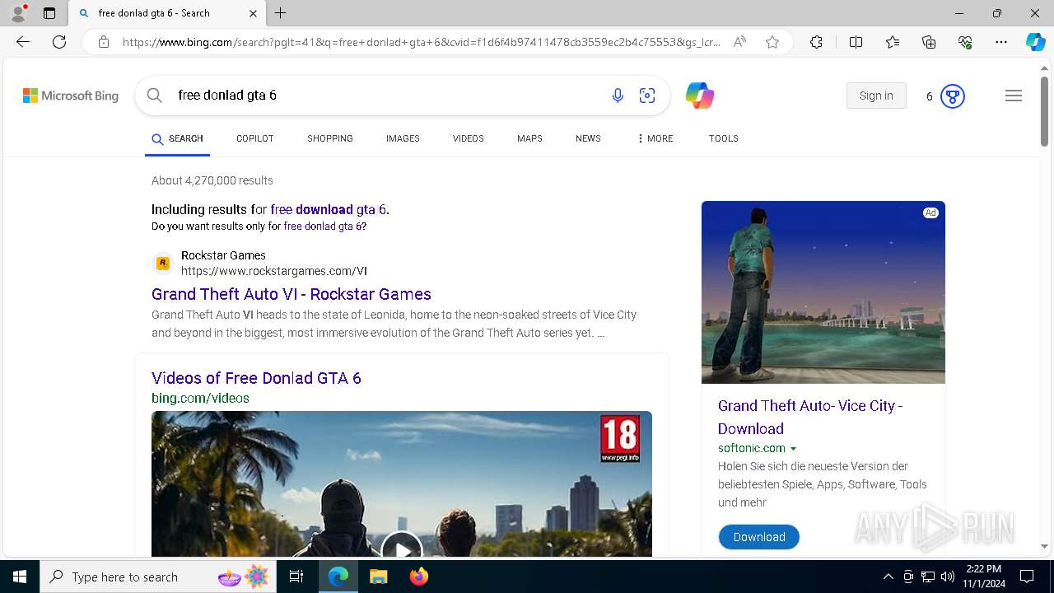Open Bing hamburger settings menu
Image resolution: width=1054 pixels, height=593 pixels.
(x=1014, y=96)
